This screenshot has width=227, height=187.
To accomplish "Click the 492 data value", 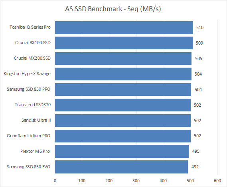I will click(x=195, y=167).
